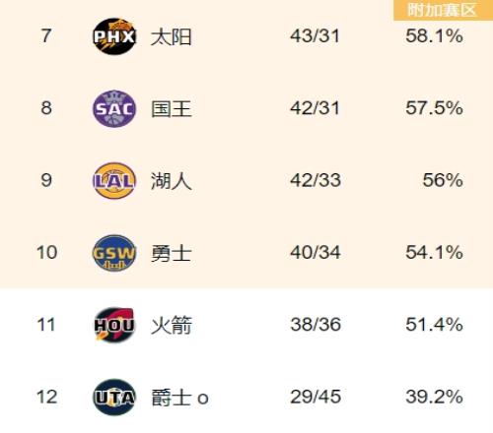
Task: Click the UTA Jazz team logo
Action: coord(114,397)
